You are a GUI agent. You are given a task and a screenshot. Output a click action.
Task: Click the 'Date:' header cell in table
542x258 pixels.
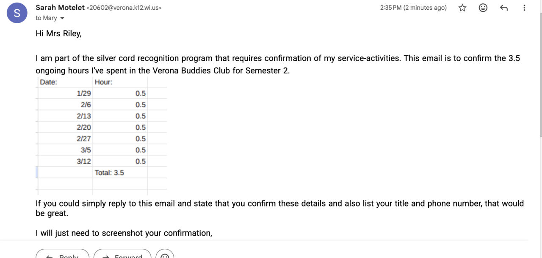[49, 82]
